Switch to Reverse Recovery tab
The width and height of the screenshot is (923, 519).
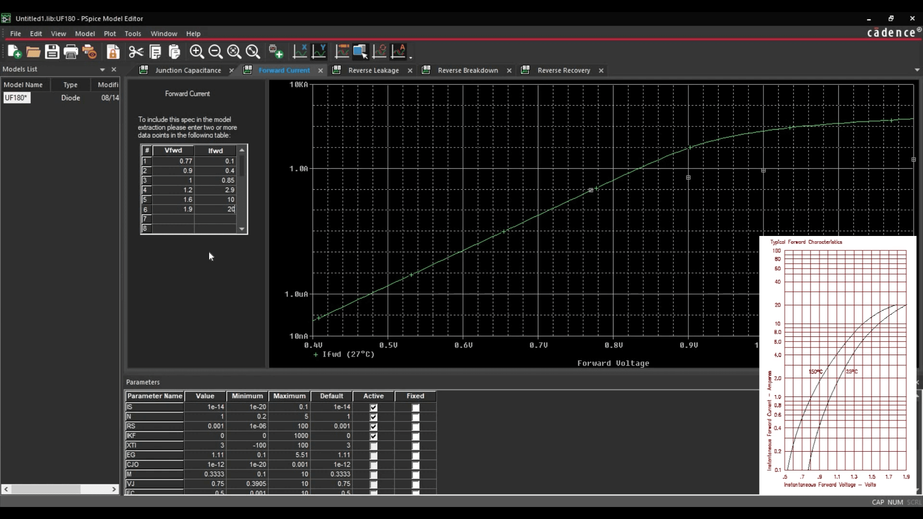(564, 70)
